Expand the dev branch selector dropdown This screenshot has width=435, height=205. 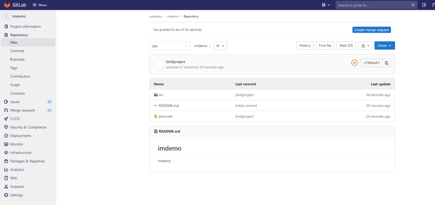click(170, 46)
